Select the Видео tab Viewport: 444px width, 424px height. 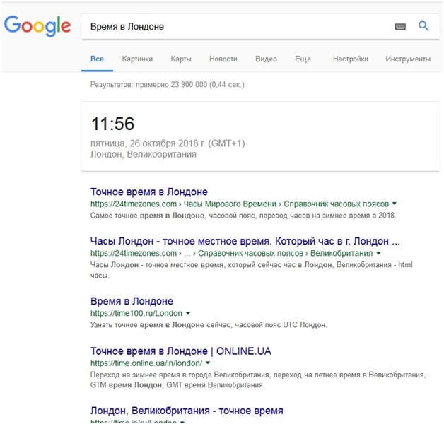tap(266, 59)
